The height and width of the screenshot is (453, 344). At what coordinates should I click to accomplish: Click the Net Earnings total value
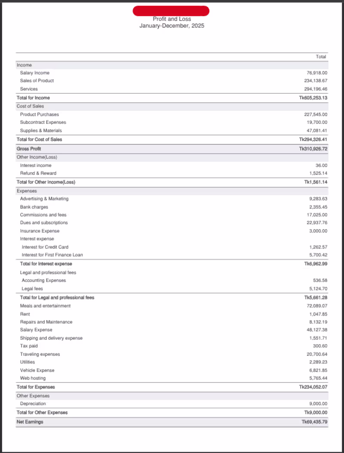point(314,422)
